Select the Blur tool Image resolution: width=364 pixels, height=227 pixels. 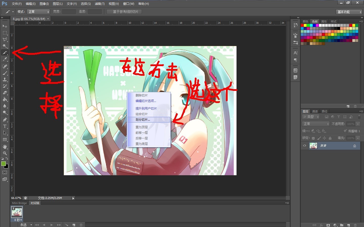(5, 106)
